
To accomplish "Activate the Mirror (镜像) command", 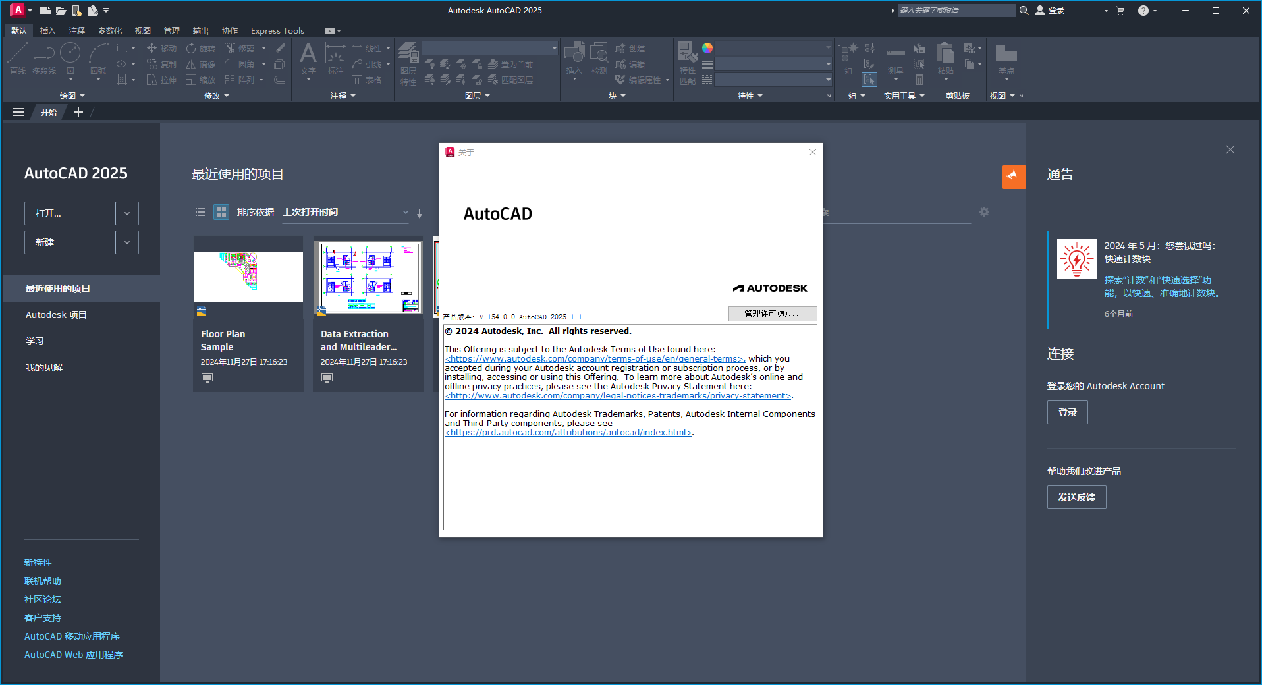I will pos(201,63).
